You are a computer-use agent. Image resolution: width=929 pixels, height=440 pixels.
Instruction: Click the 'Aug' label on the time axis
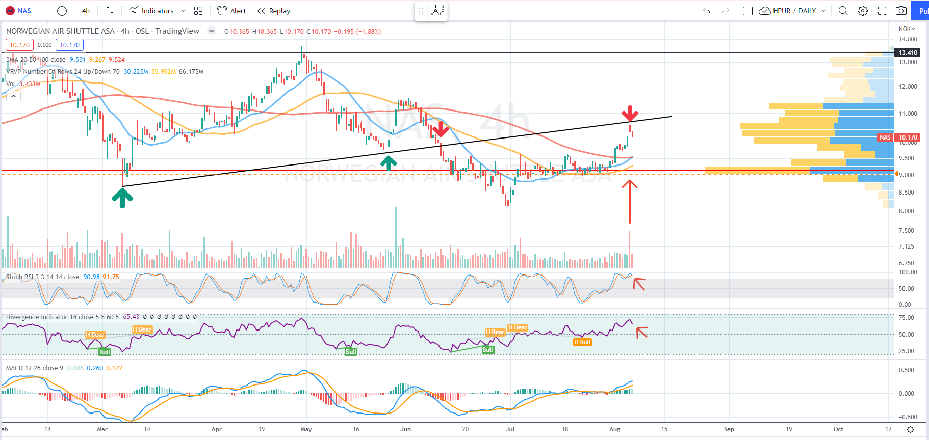(615, 429)
